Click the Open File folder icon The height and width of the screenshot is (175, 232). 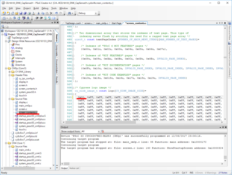point(17,13)
